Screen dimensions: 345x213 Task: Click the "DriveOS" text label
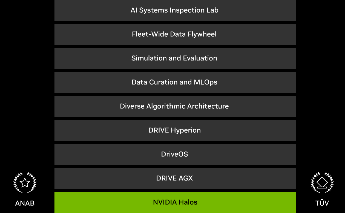174,154
